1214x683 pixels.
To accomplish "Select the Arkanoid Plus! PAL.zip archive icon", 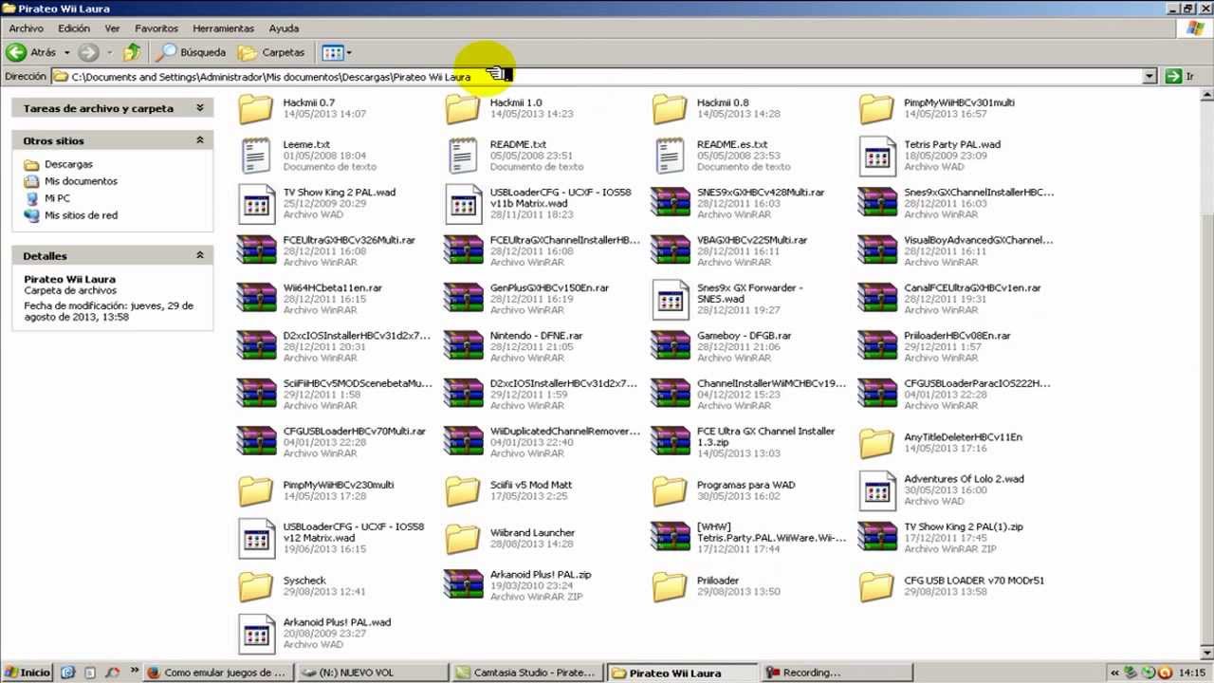I will (x=463, y=585).
